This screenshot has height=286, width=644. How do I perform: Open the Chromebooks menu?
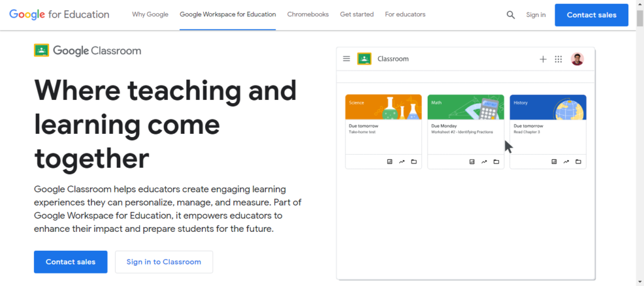[308, 14]
